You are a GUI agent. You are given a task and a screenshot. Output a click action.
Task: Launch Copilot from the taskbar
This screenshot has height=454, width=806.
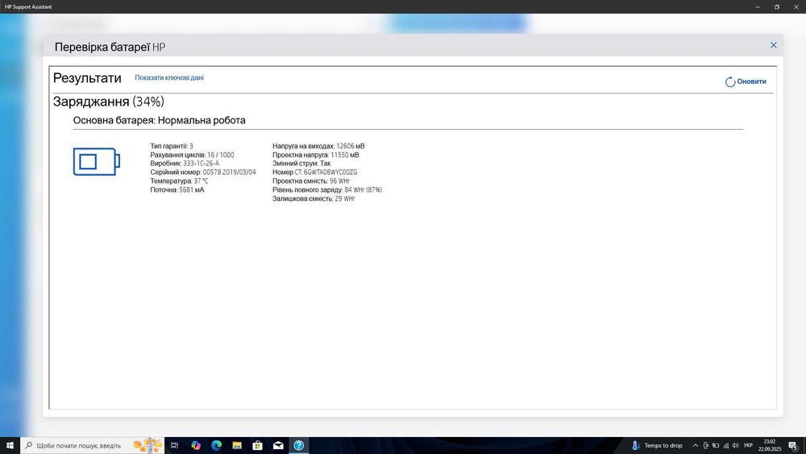(x=196, y=445)
